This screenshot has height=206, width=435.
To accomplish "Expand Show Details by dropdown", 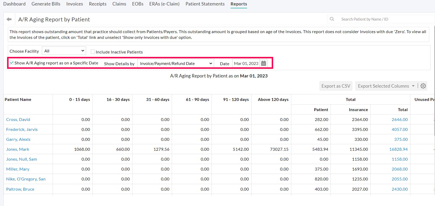I will (176, 63).
